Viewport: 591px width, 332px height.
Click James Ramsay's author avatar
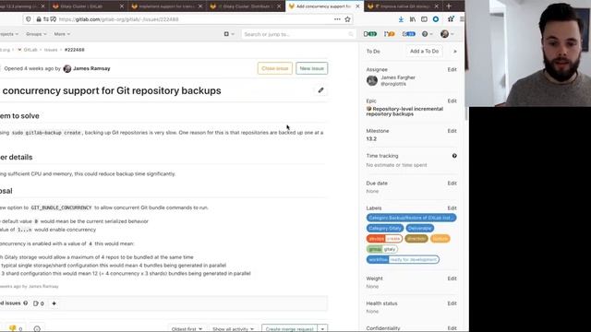click(x=67, y=68)
